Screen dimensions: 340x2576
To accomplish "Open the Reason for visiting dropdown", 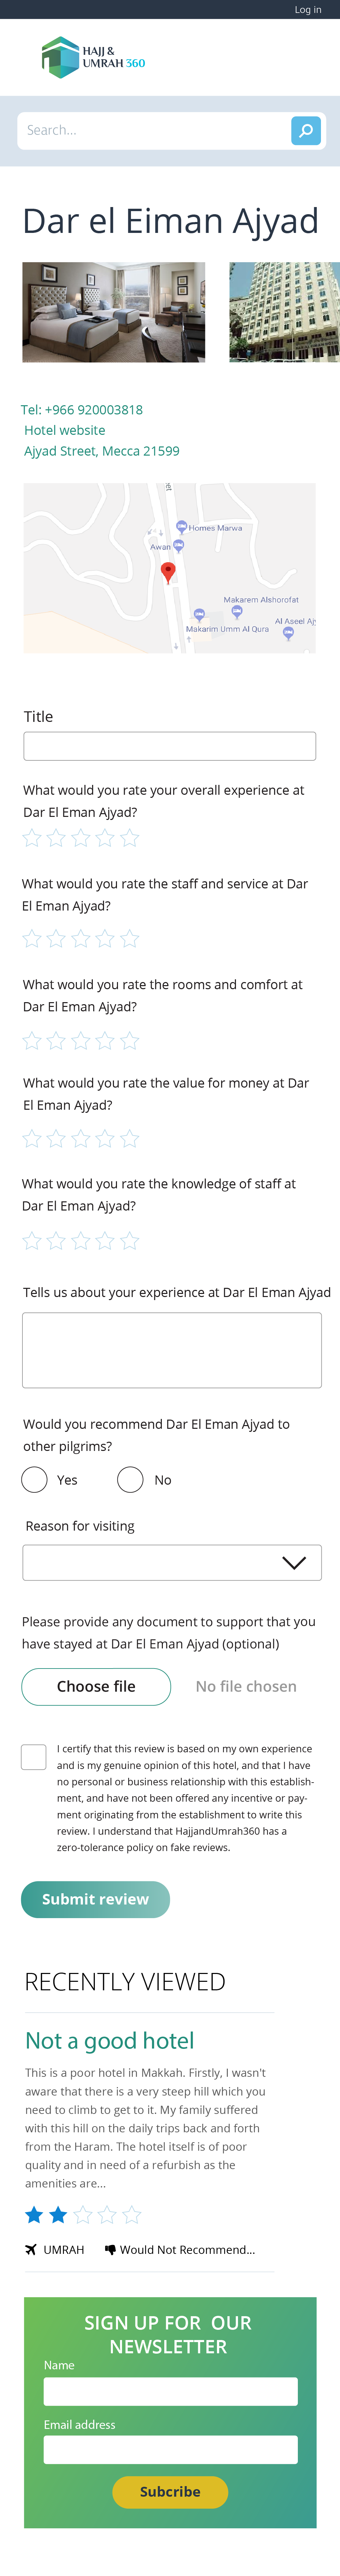I will click(171, 1562).
